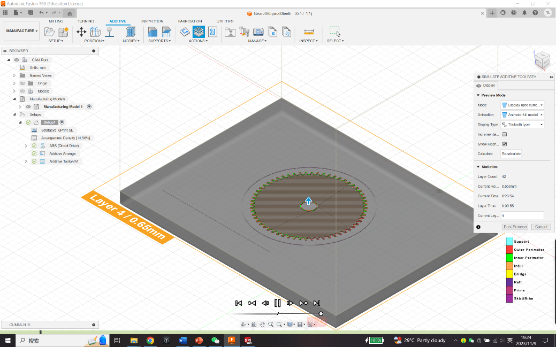The height and width of the screenshot is (347, 556).
Task: Click the ViewCube in the viewport
Action: pyautogui.click(x=542, y=59)
